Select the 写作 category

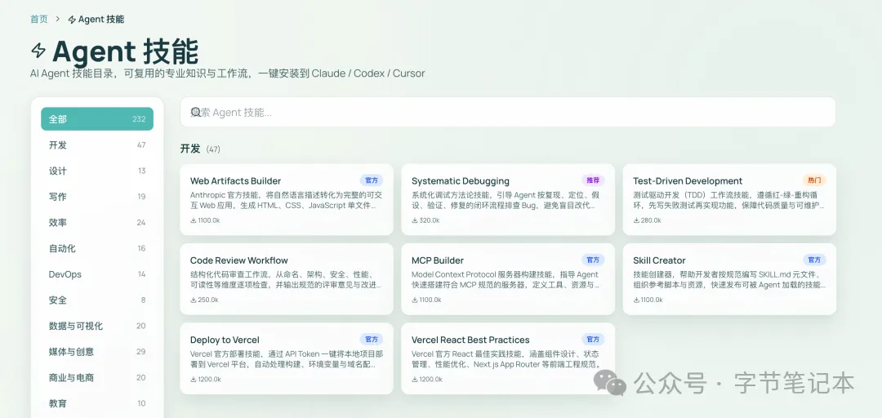[x=96, y=196]
